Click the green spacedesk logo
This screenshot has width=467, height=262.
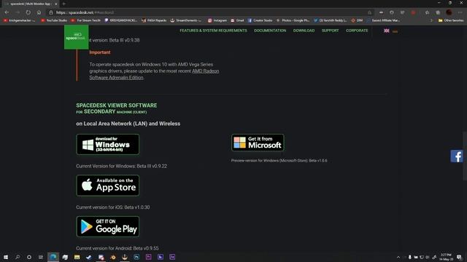point(76,37)
